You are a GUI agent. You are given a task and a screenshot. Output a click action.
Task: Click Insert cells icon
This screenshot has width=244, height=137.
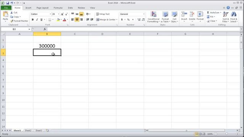(184, 14)
